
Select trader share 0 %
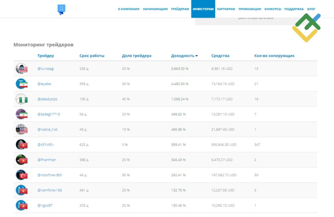(x=125, y=144)
